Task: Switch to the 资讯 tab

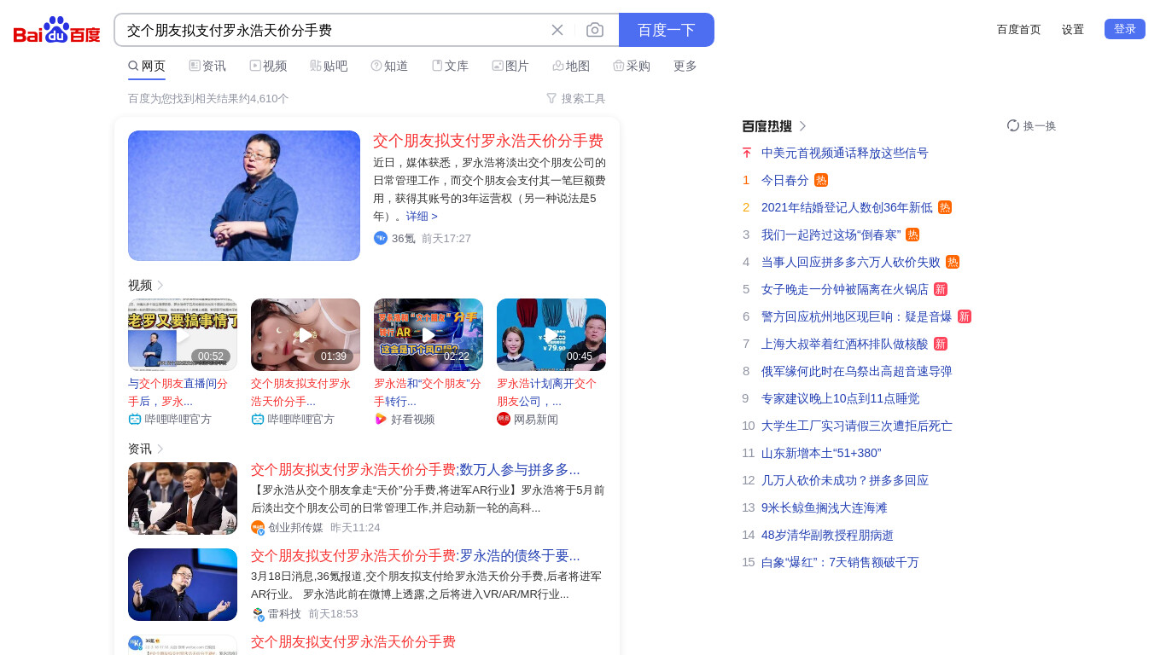Action: [207, 66]
